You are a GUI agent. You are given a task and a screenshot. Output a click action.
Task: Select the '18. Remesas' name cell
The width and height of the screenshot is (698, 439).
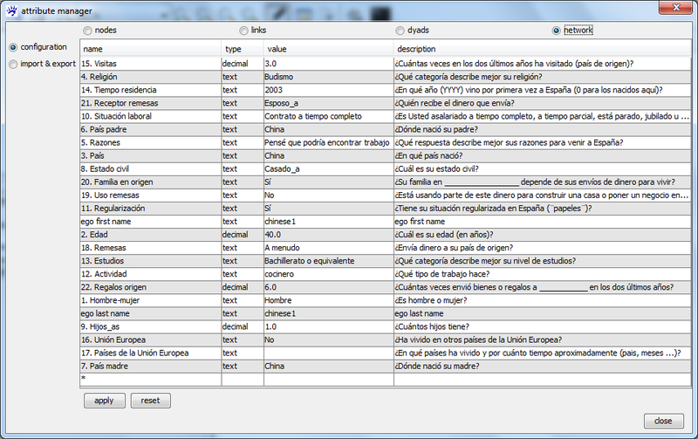[x=150, y=248]
